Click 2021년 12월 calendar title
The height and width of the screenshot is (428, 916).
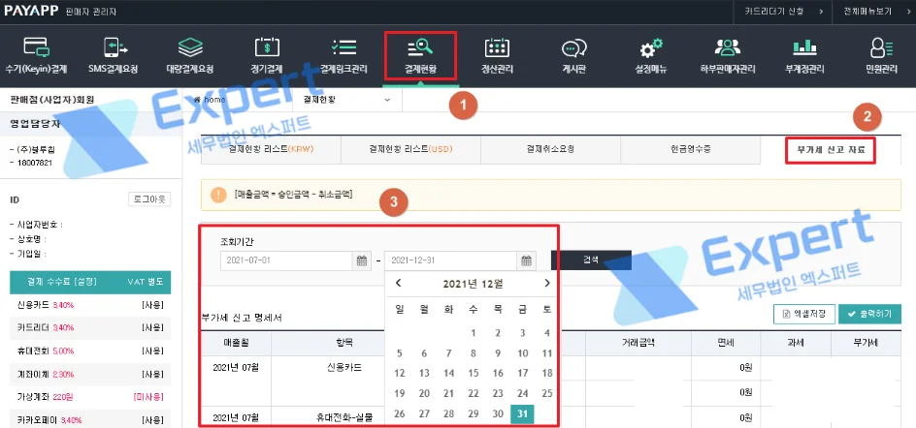click(473, 284)
